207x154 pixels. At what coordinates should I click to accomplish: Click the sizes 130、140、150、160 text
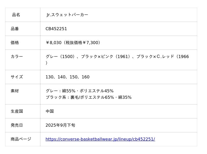coord(68,77)
